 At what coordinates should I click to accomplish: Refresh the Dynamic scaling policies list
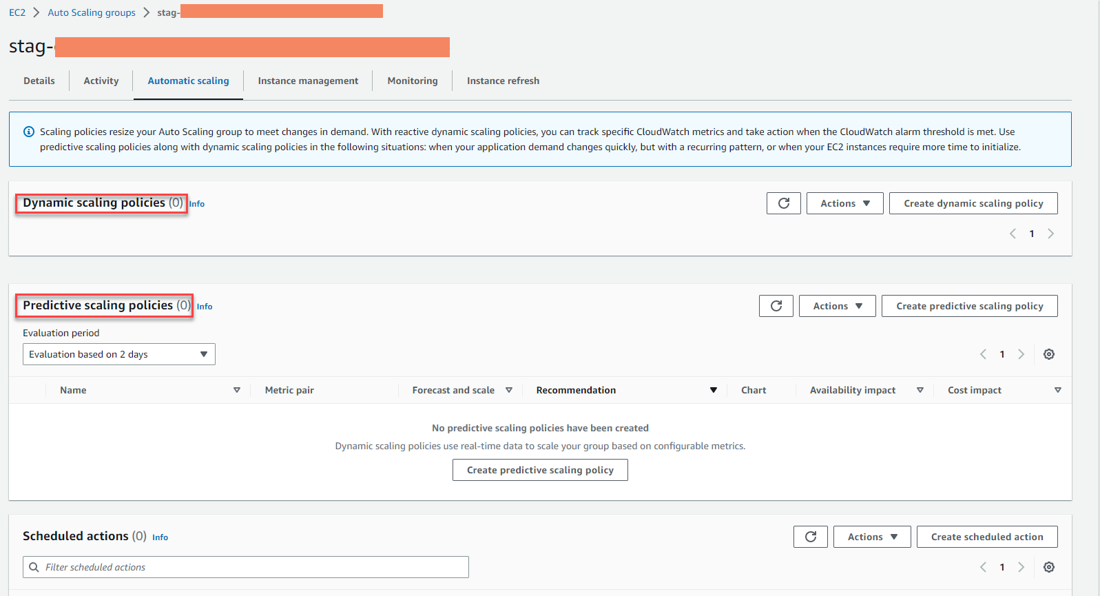click(x=784, y=203)
